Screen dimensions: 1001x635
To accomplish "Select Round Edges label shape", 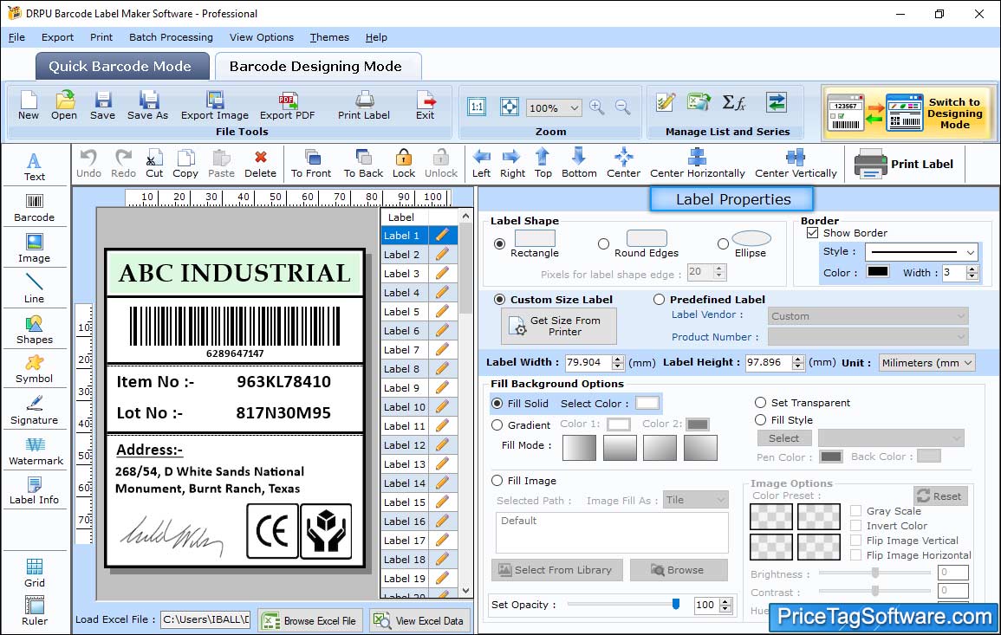I will (x=603, y=243).
